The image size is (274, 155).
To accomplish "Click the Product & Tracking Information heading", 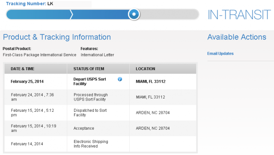I will click(x=57, y=37).
